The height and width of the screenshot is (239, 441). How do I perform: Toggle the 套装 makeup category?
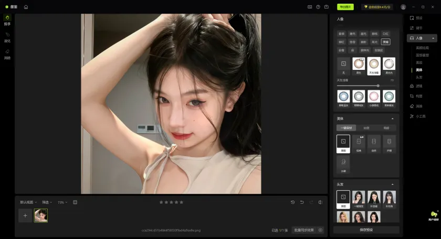click(x=341, y=34)
